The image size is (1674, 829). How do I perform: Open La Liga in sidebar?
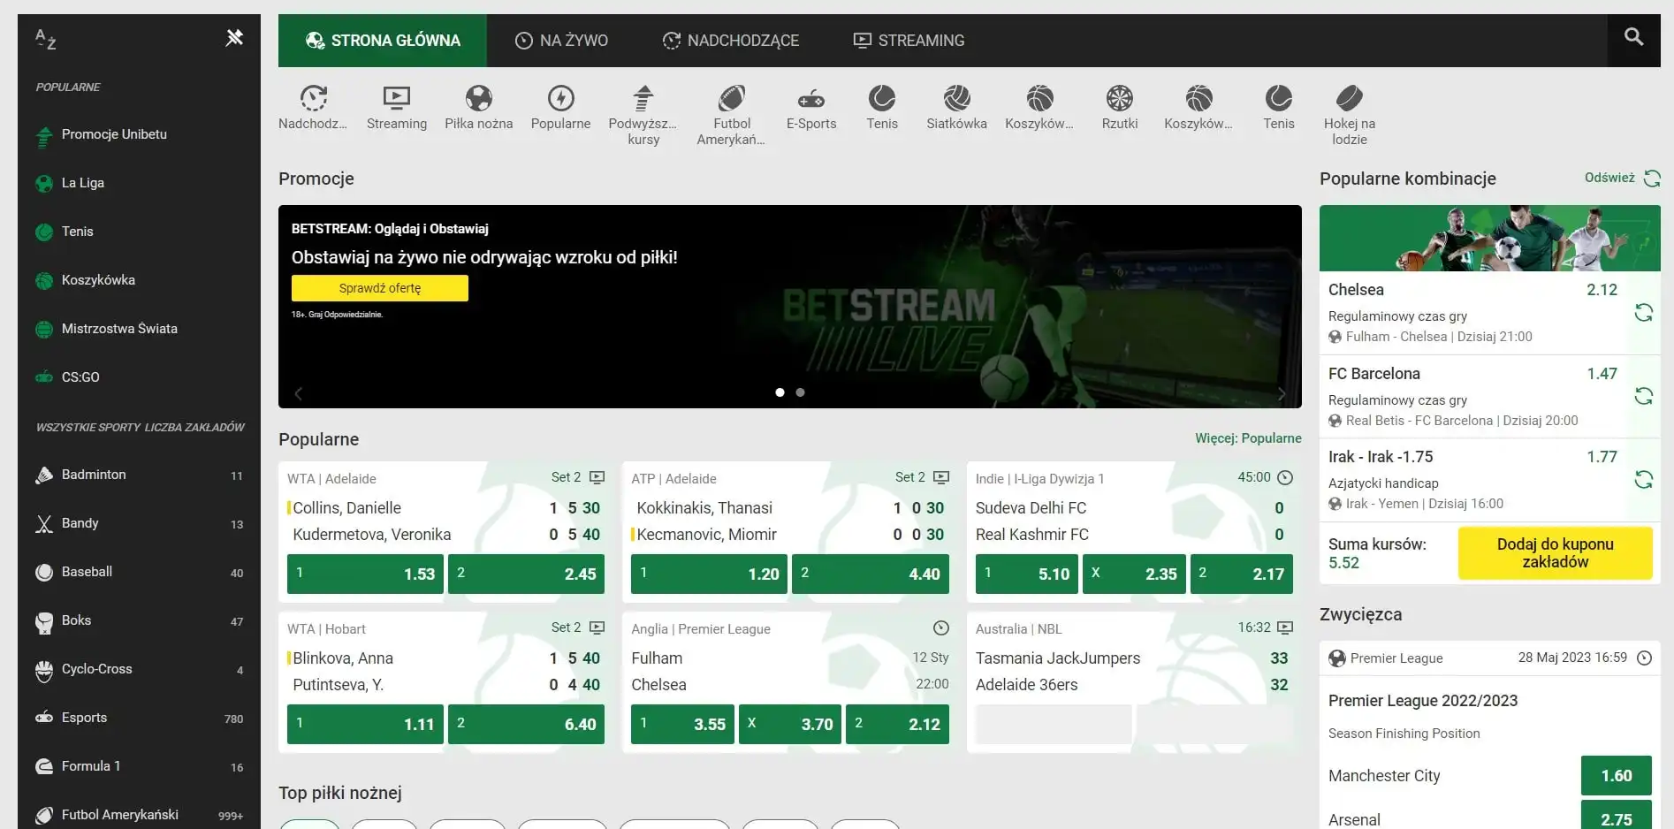[x=139, y=183]
